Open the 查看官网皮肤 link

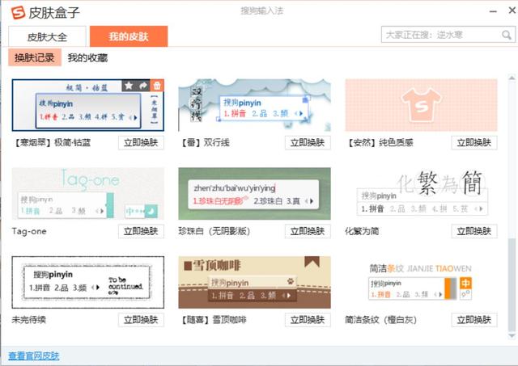[34, 355]
